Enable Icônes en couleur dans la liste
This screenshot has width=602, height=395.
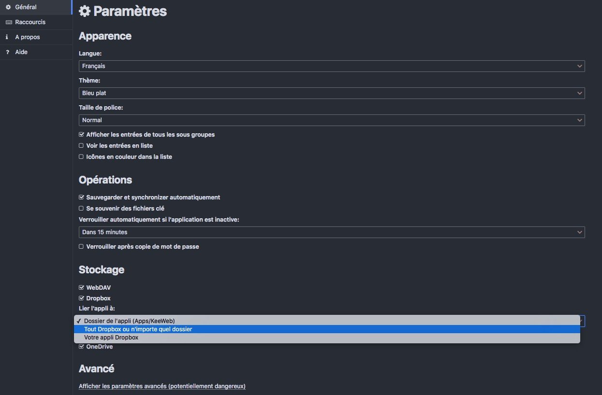coord(81,157)
